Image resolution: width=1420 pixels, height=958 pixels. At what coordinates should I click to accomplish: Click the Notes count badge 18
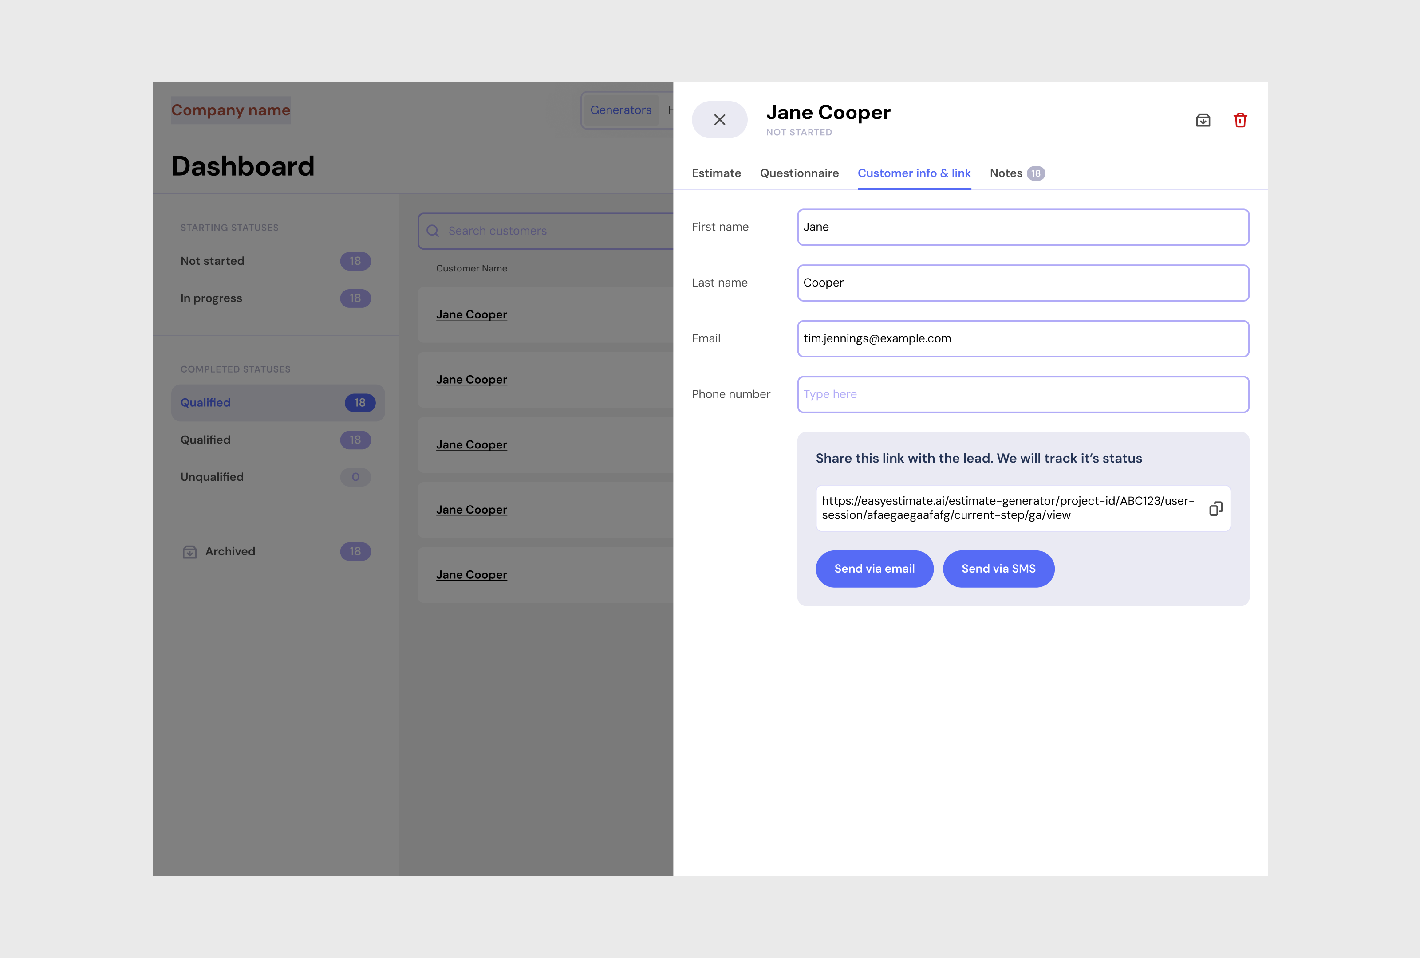click(1036, 173)
